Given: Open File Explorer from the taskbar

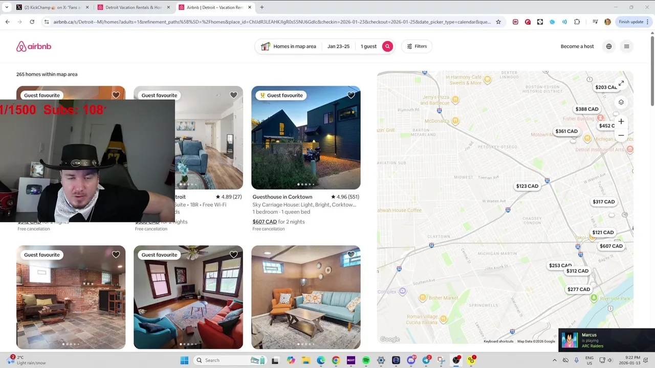Looking at the screenshot, I should coord(306,360).
